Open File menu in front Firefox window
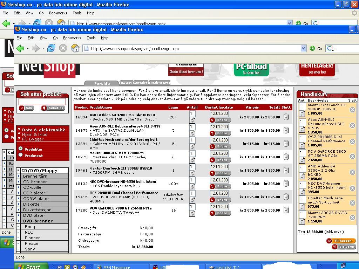Screen dimensions: 359x269 click(x=20, y=38)
